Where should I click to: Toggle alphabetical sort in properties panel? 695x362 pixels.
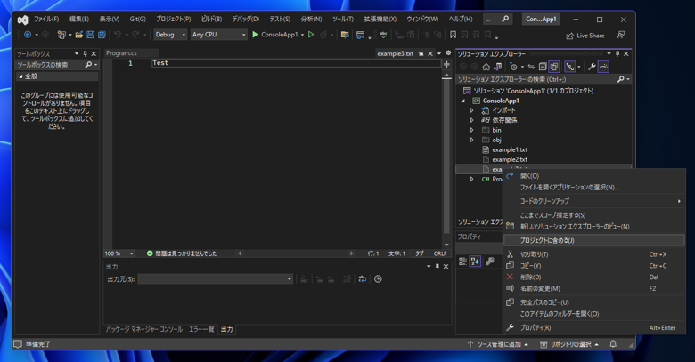pos(475,261)
